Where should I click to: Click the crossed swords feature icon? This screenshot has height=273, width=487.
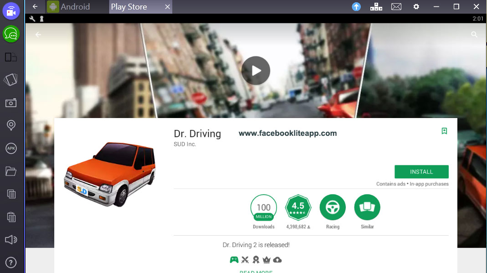(x=245, y=260)
